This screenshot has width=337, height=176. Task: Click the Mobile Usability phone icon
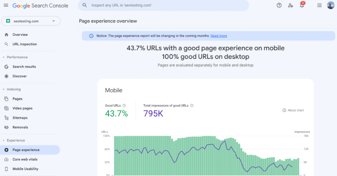(7, 169)
